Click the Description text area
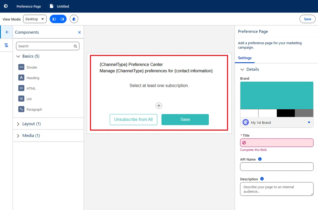Screen dimensions: 318x210 [x=277, y=189]
